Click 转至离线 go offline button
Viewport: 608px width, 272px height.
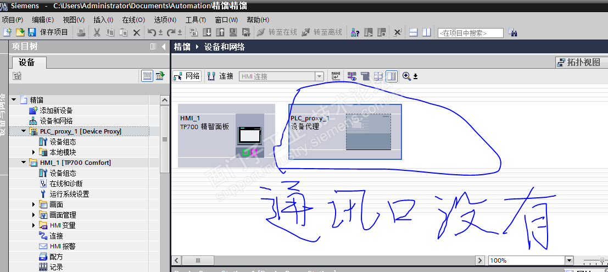tap(322, 32)
